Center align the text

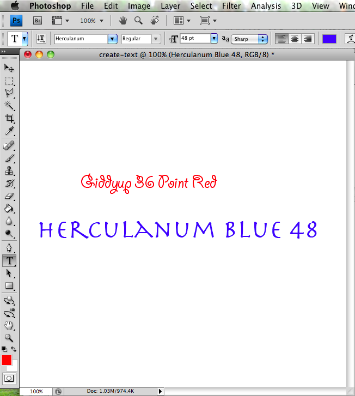[x=295, y=39]
